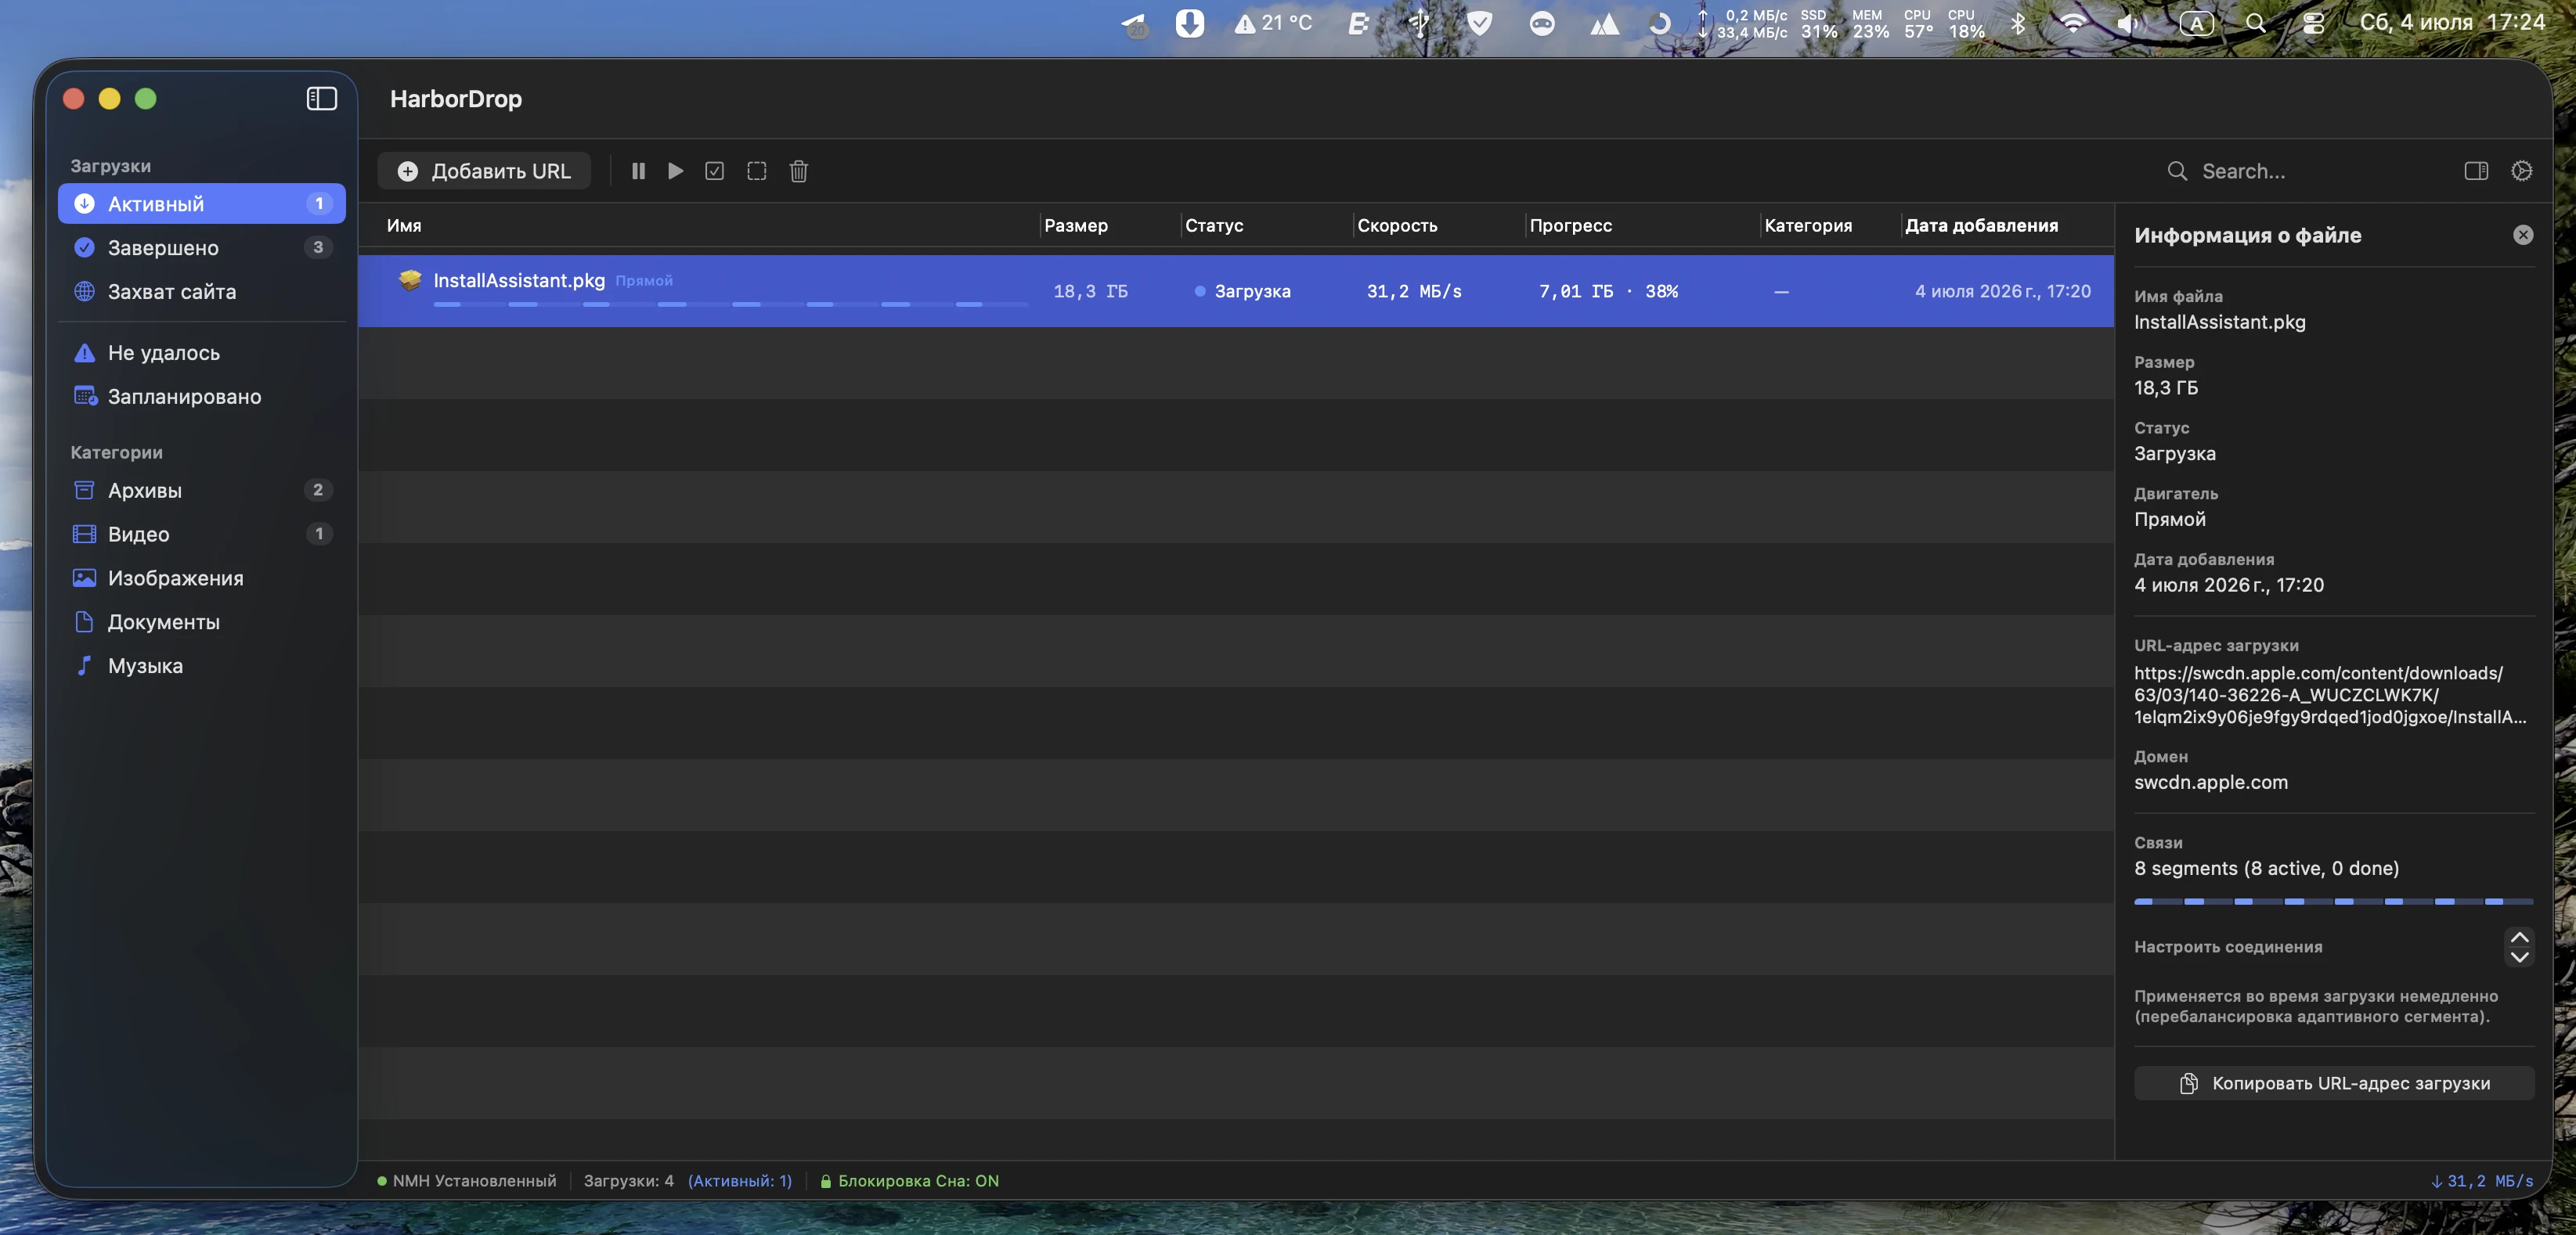Click the 7,01 ГБ · 38% progress cell
This screenshot has height=1235, width=2576.
pos(1608,292)
